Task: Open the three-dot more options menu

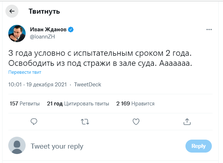Action: point(209,30)
